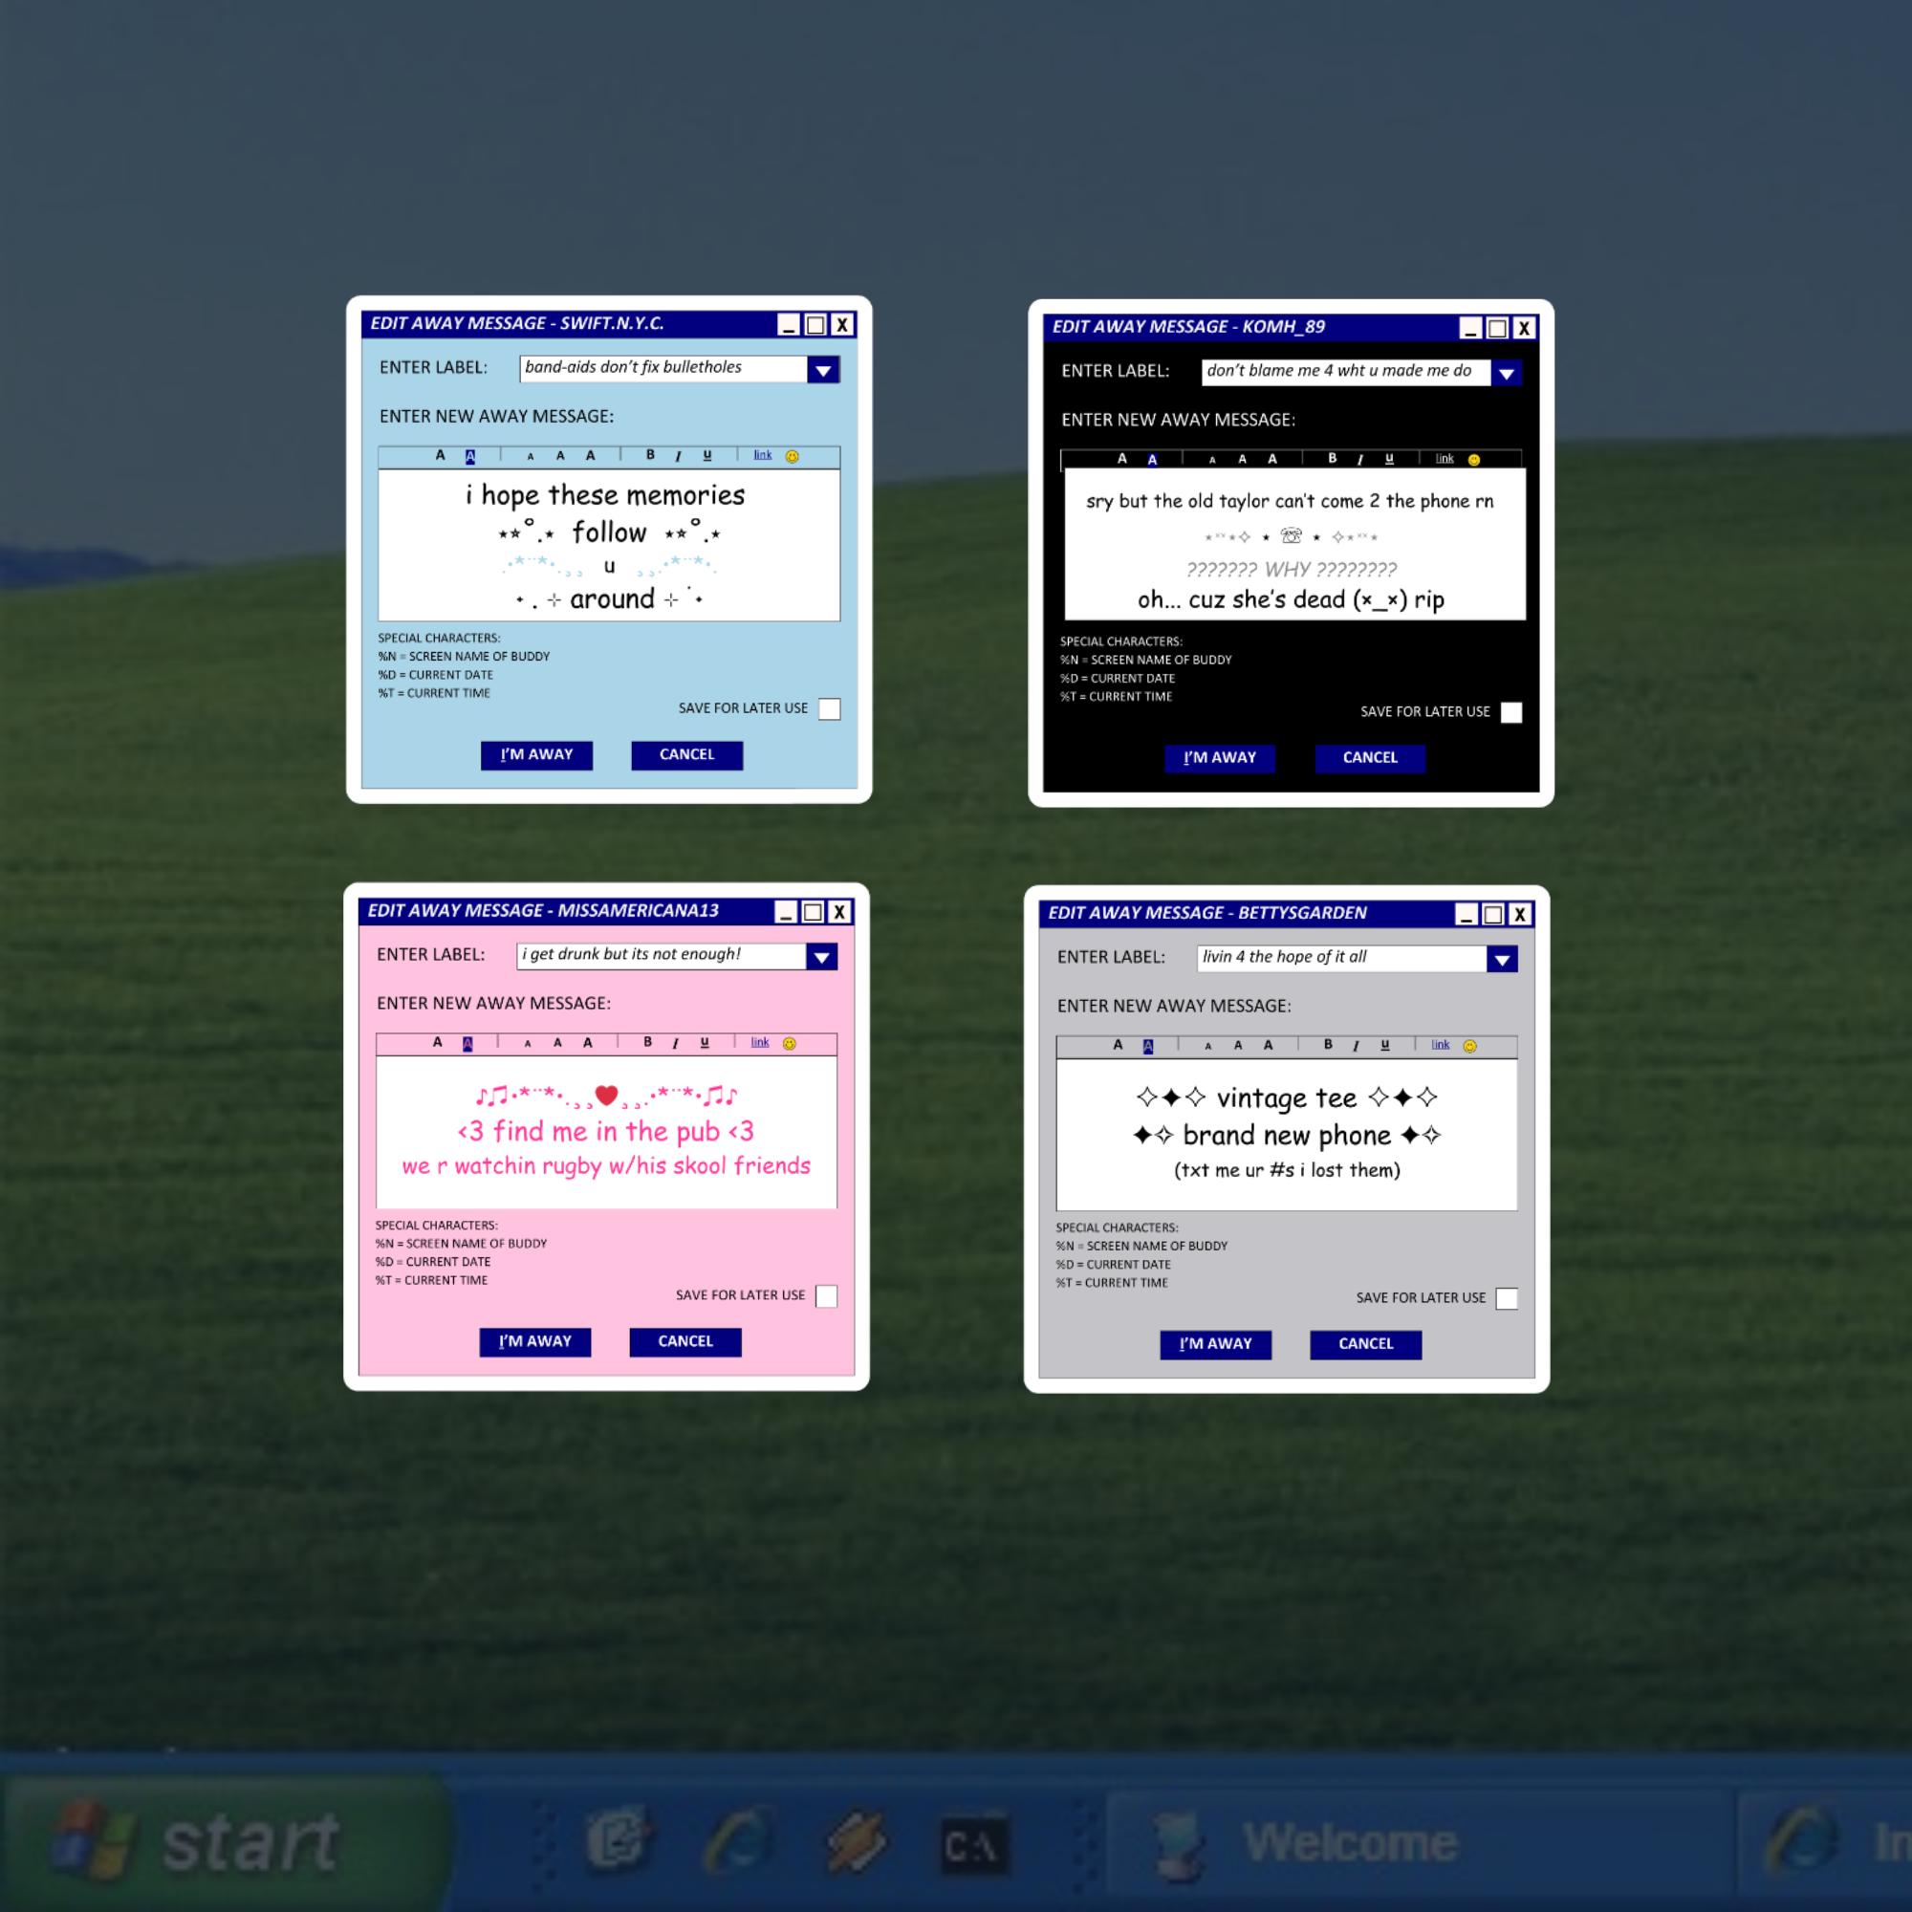Check Save For Later Use in the MISSAMERICANA13 window
Screen dimensions: 1912x1912
click(826, 1296)
